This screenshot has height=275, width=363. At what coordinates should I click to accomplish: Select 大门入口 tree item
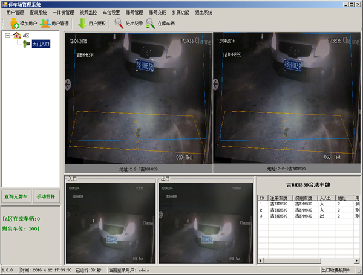41,44
